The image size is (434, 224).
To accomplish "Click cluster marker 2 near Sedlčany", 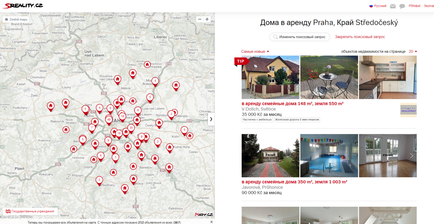I will (99, 180).
